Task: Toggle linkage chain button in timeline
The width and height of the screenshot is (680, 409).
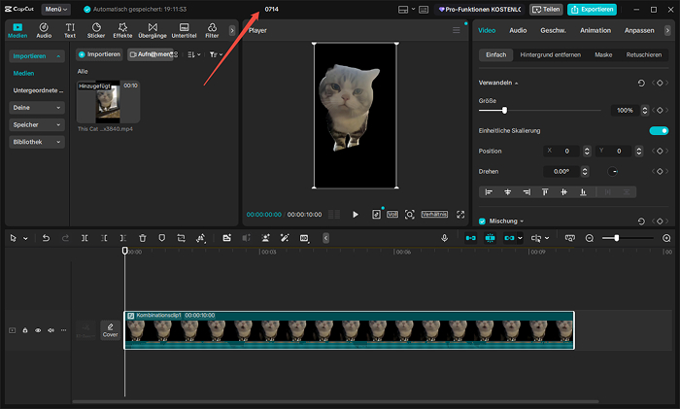Action: [x=509, y=238]
